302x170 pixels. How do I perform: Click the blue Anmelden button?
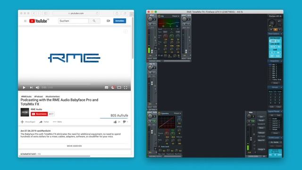click(119, 21)
